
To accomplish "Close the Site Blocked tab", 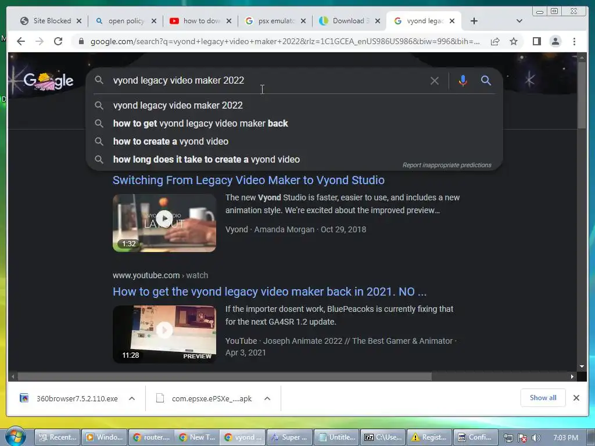I will coord(79,21).
